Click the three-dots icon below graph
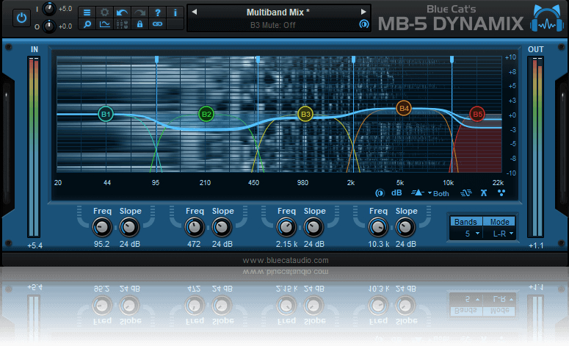 click(x=501, y=194)
